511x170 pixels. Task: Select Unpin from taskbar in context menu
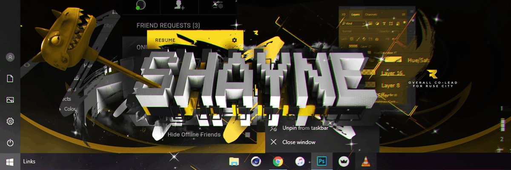(x=305, y=128)
